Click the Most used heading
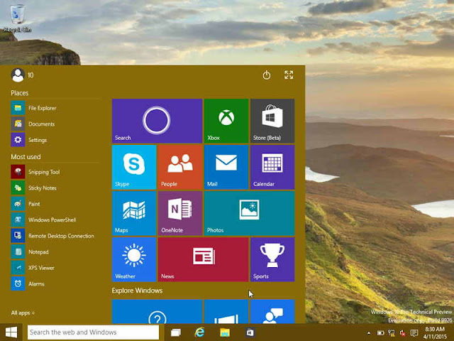The width and height of the screenshot is (454, 341). pos(26,157)
